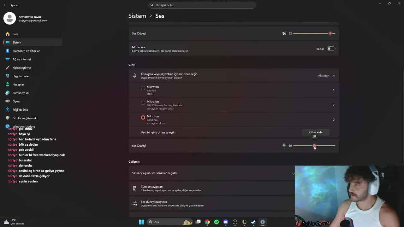404x227 pixels.
Task: Open Ses düzeyi karıştırıcı
Action: pyautogui.click(x=211, y=204)
